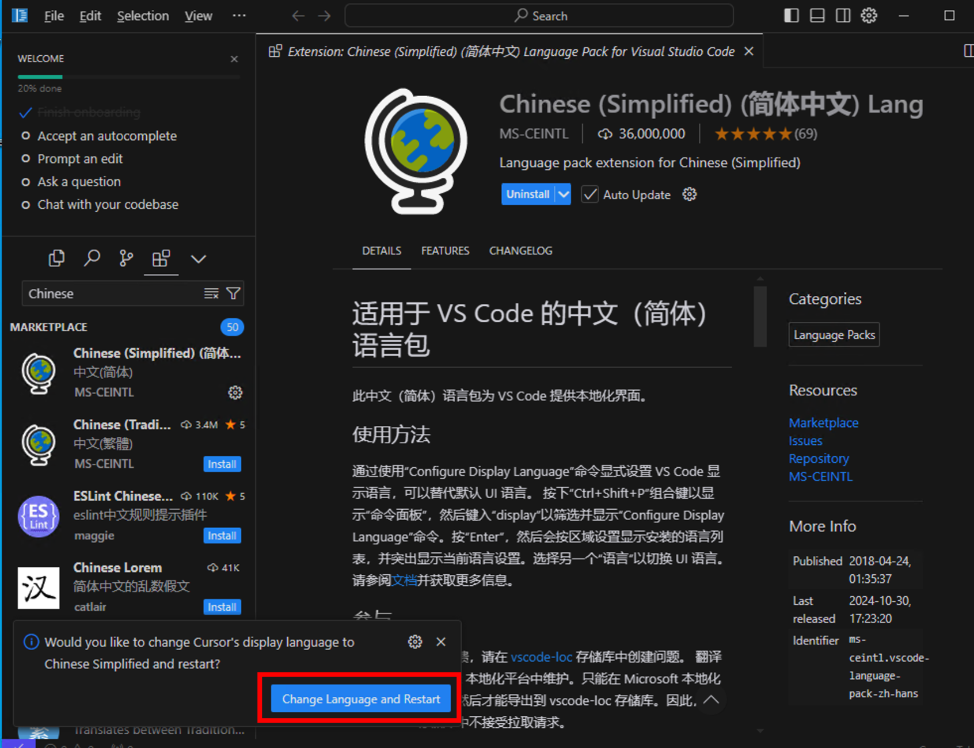Select Chat with your codebase step
This screenshot has width=974, height=748.
point(108,205)
